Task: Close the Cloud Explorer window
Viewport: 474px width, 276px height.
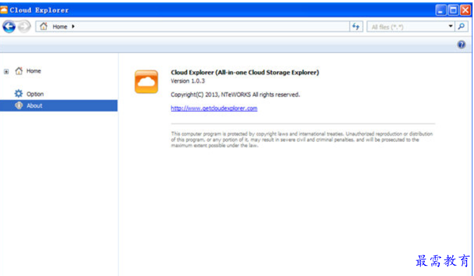Action: [465, 10]
